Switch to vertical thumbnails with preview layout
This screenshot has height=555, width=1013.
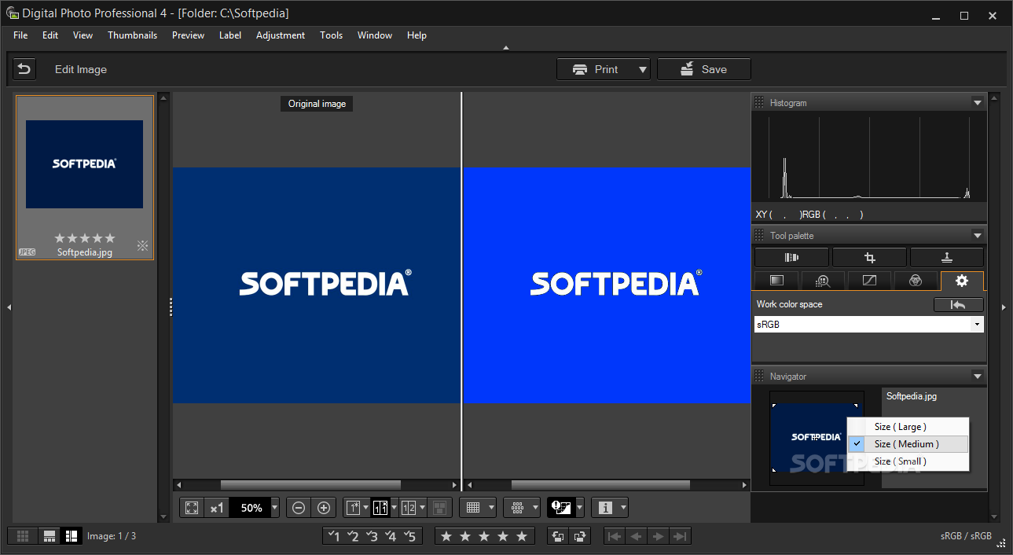(x=72, y=536)
